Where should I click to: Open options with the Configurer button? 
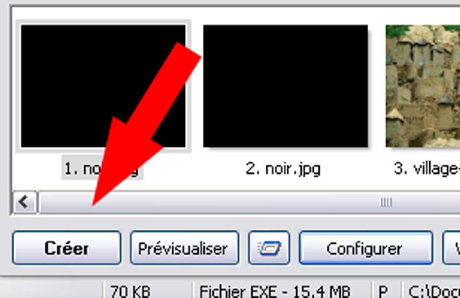click(x=366, y=248)
